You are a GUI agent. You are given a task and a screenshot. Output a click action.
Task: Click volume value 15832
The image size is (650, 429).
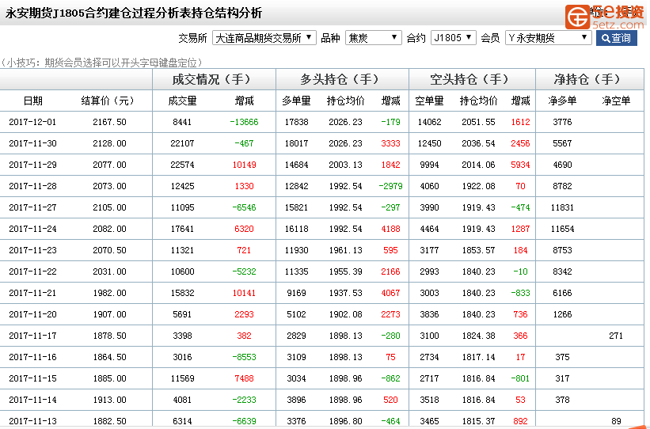click(x=182, y=293)
